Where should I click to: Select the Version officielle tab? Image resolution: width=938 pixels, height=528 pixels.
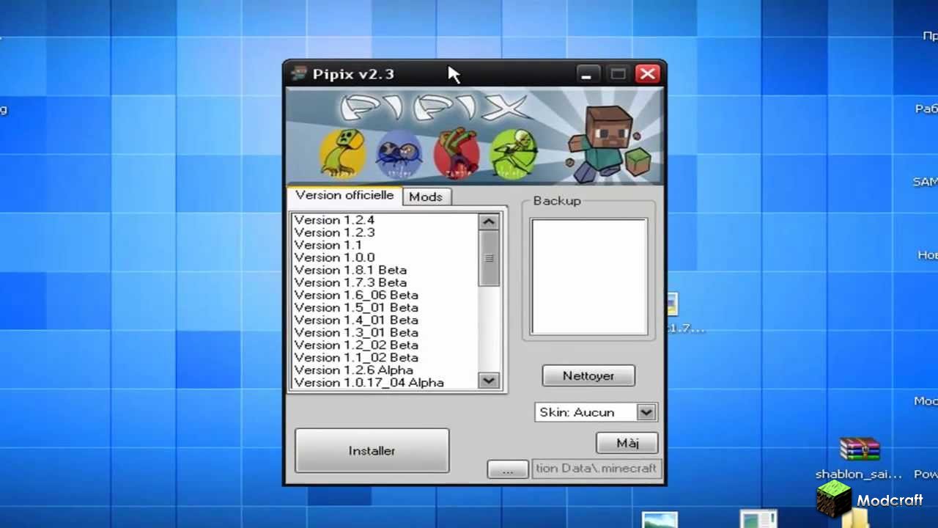click(x=344, y=195)
